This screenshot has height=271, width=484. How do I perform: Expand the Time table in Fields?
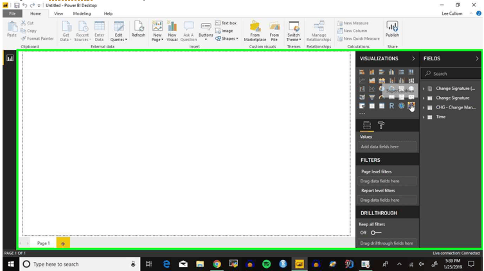click(x=424, y=117)
